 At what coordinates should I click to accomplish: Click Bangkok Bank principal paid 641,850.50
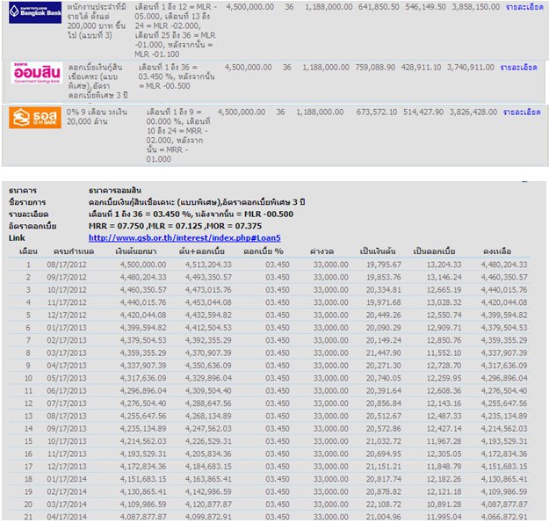tap(379, 7)
